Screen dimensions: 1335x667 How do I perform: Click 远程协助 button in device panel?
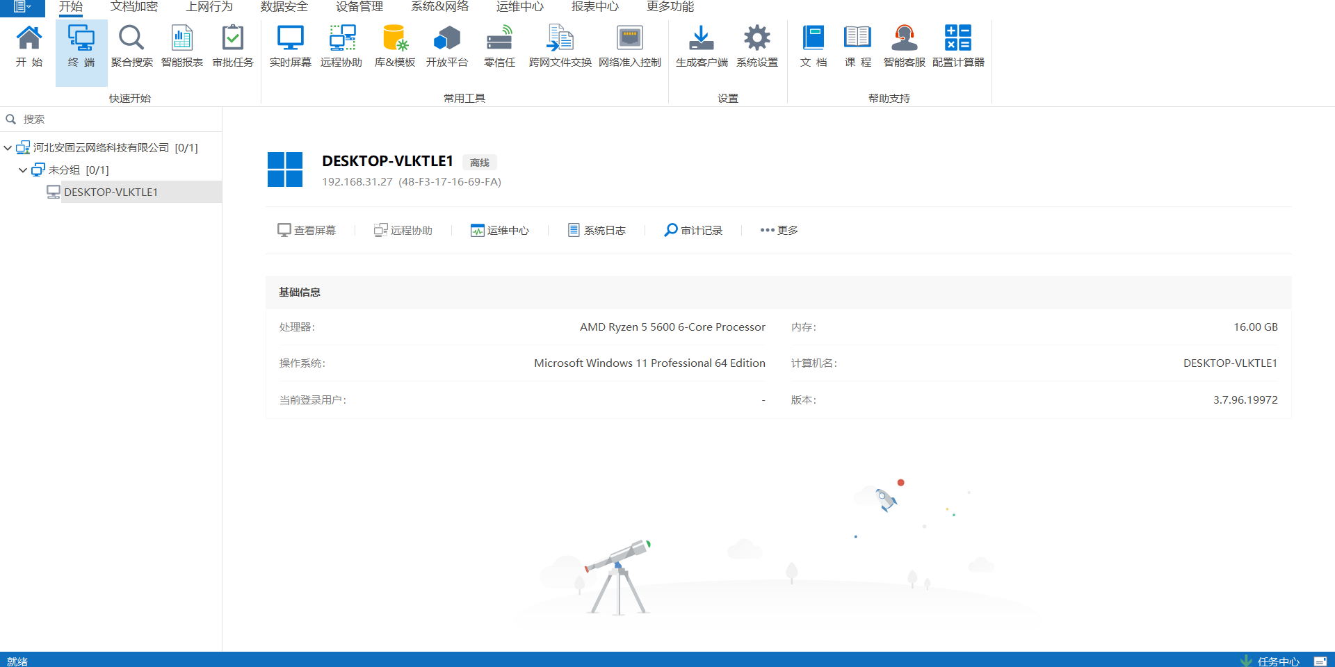click(x=403, y=230)
